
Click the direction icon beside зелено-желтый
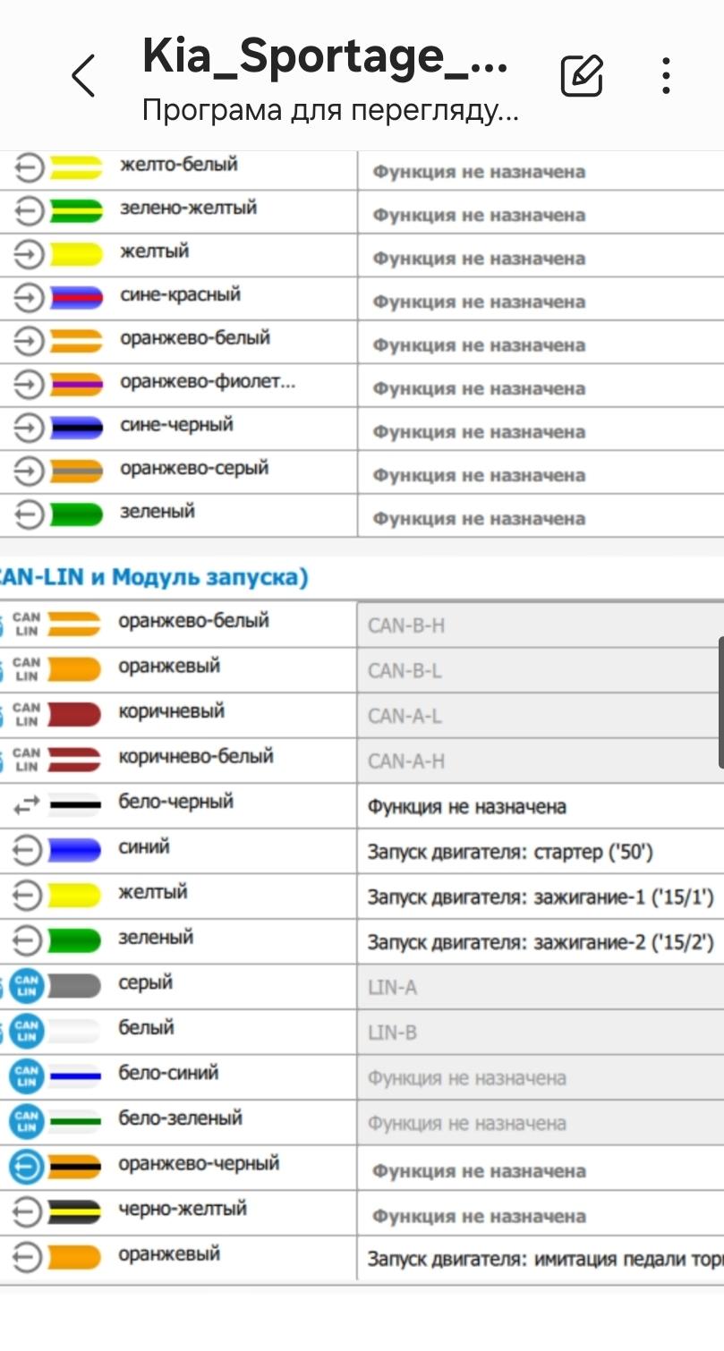[30, 211]
